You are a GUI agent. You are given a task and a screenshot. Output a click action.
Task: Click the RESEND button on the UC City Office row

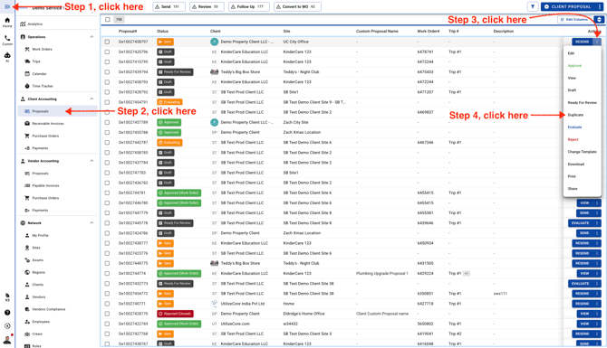coord(583,42)
